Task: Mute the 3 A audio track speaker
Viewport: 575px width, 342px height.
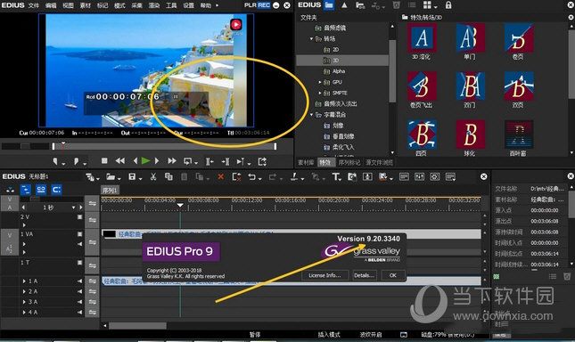Action: tap(79, 302)
